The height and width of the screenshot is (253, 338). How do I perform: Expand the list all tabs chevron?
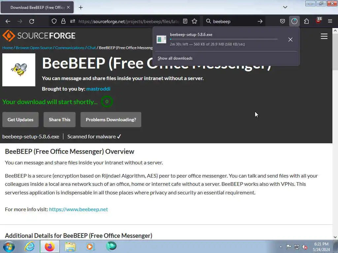tap(285, 7)
